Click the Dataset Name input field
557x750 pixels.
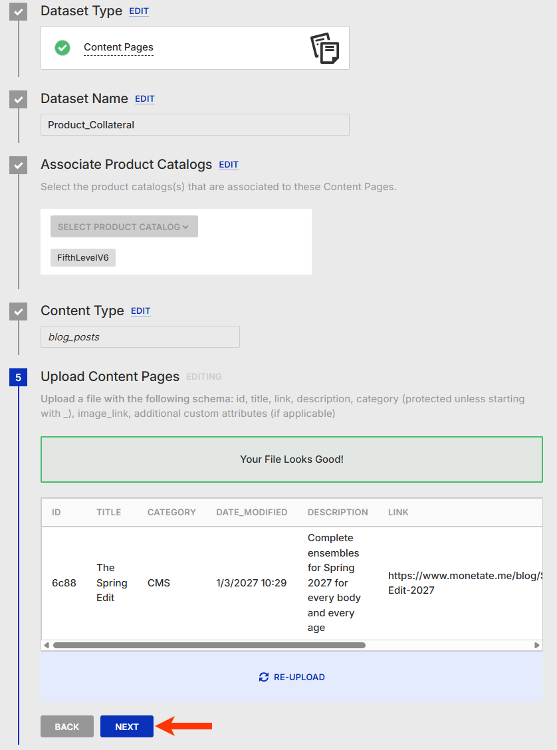click(195, 125)
